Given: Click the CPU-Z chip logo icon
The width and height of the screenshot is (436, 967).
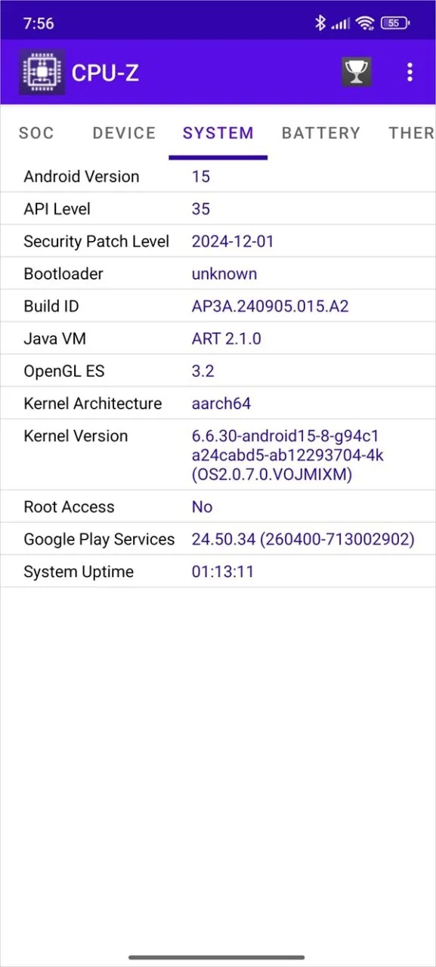Looking at the screenshot, I should (x=42, y=72).
